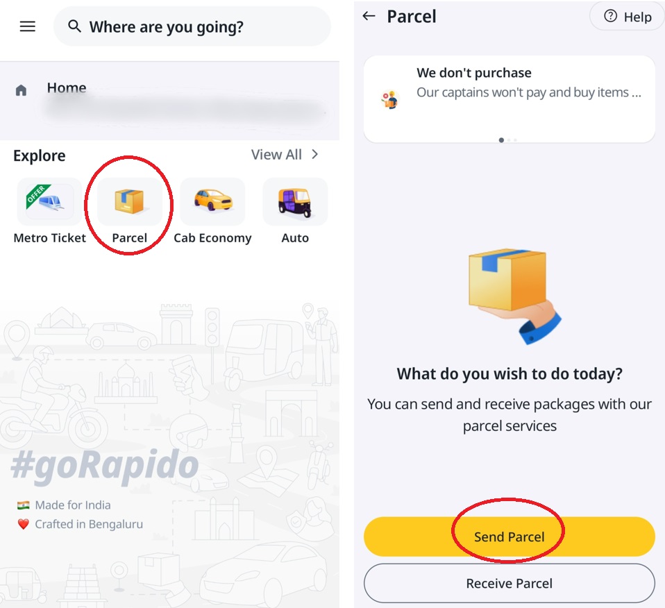
Task: Go back from the Parcel screen
Action: click(x=369, y=16)
